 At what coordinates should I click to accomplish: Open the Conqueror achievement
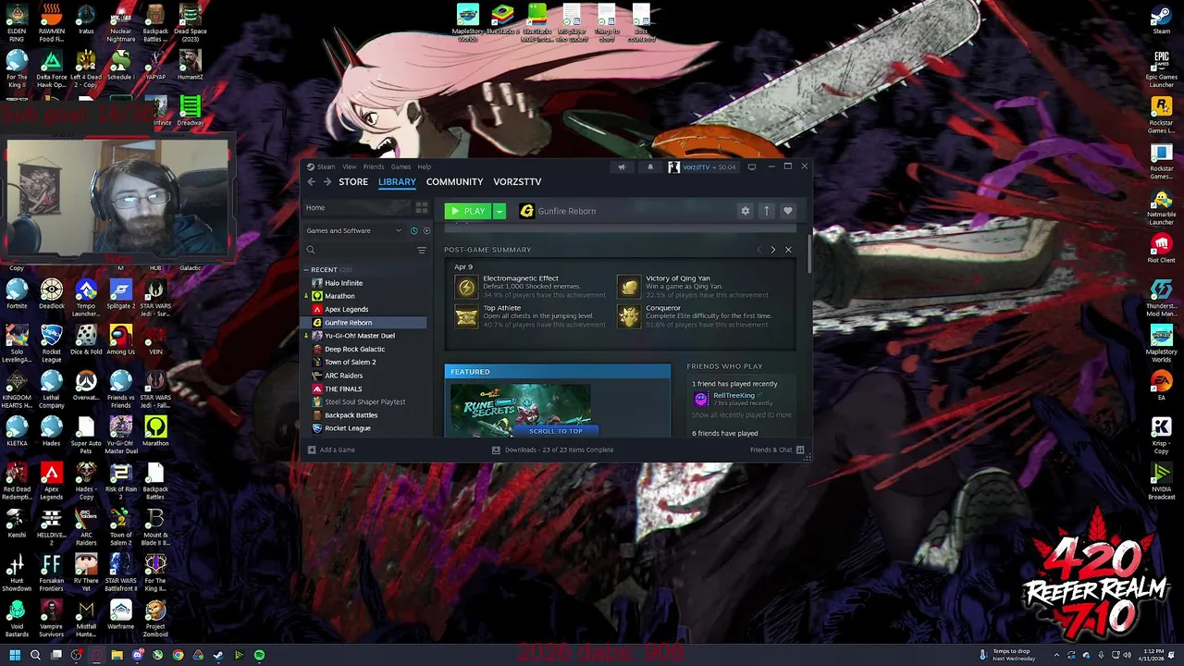coord(695,316)
